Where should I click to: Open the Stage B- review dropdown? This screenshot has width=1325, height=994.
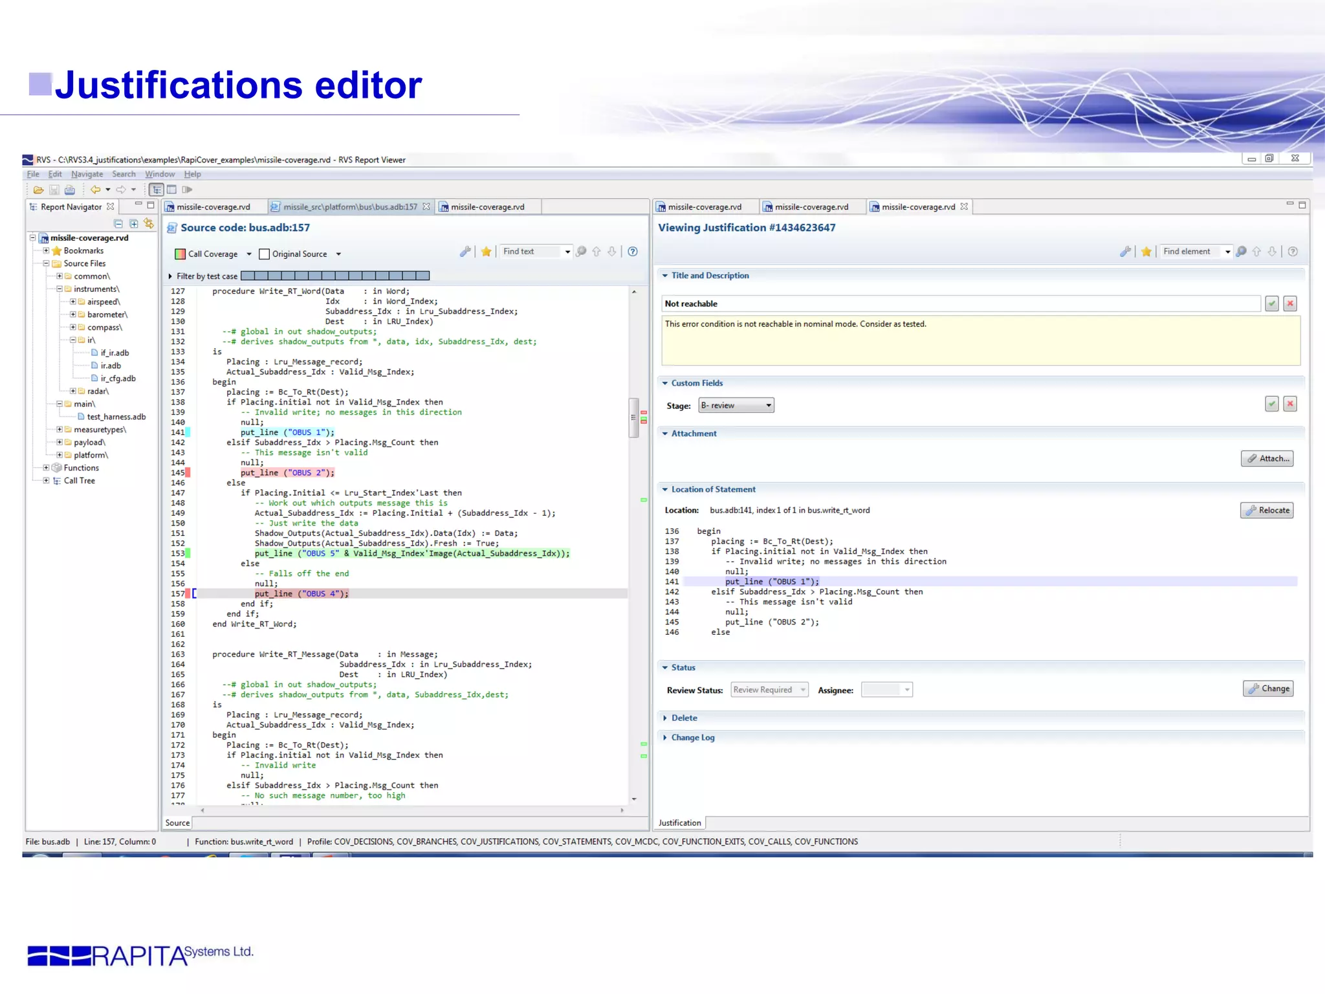coord(736,406)
